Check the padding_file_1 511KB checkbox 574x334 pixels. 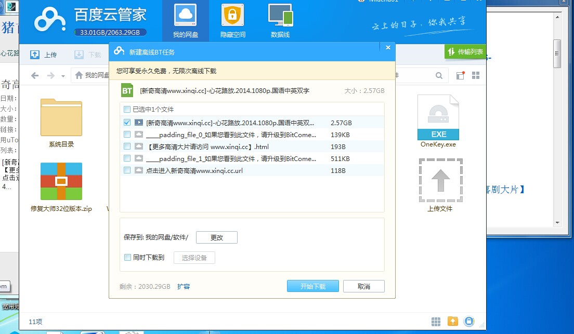[x=127, y=158]
